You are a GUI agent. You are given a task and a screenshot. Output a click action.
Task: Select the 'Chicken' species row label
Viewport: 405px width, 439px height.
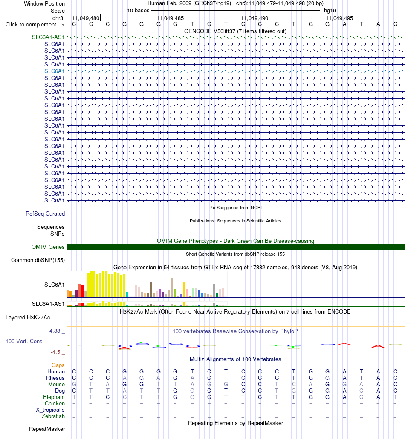pyautogui.click(x=55, y=404)
